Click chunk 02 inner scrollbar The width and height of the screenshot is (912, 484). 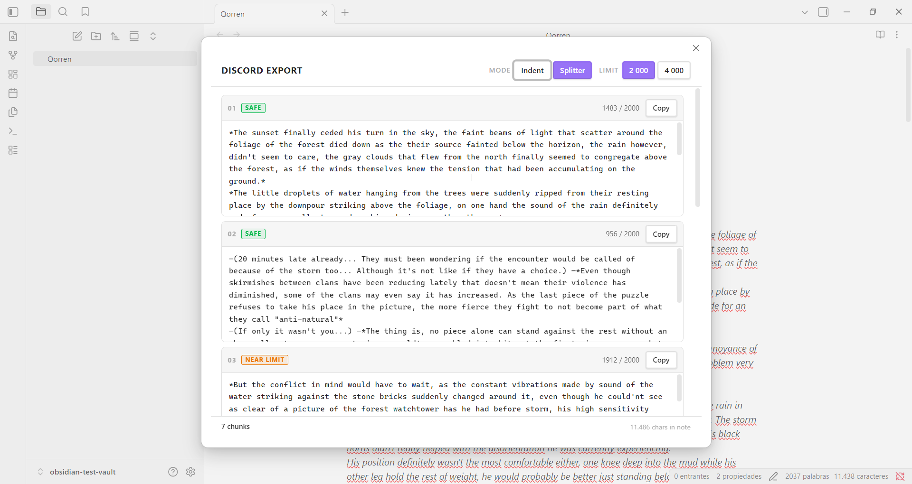[679, 276]
